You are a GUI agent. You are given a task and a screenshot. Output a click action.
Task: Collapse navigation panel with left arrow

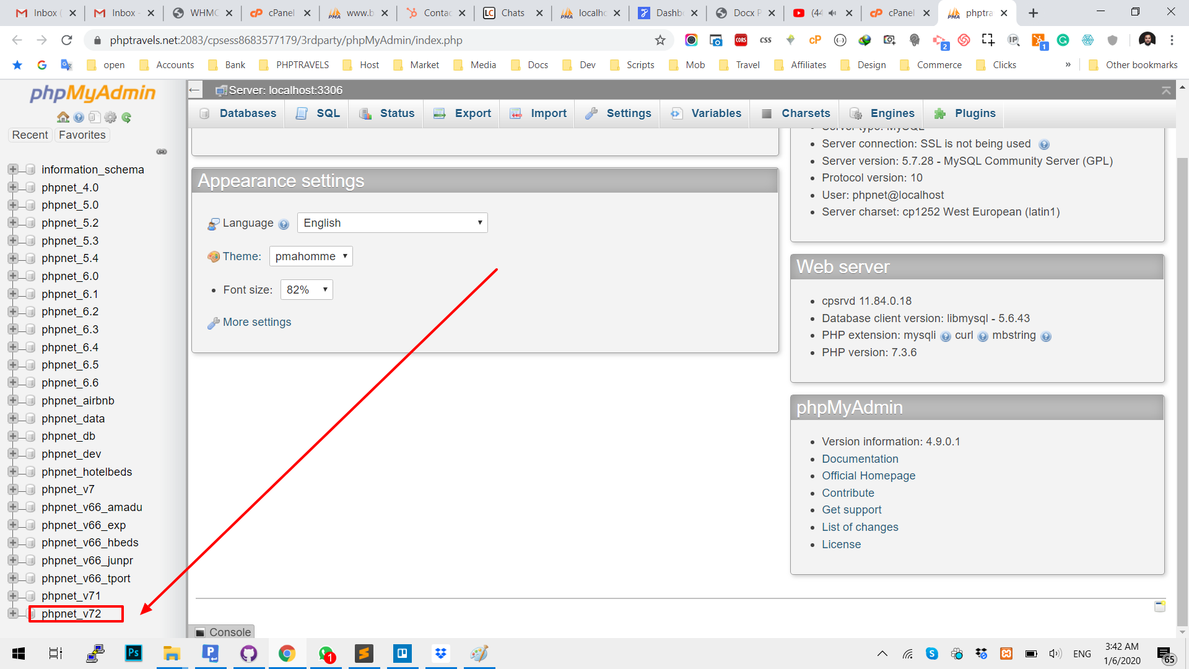click(x=194, y=90)
